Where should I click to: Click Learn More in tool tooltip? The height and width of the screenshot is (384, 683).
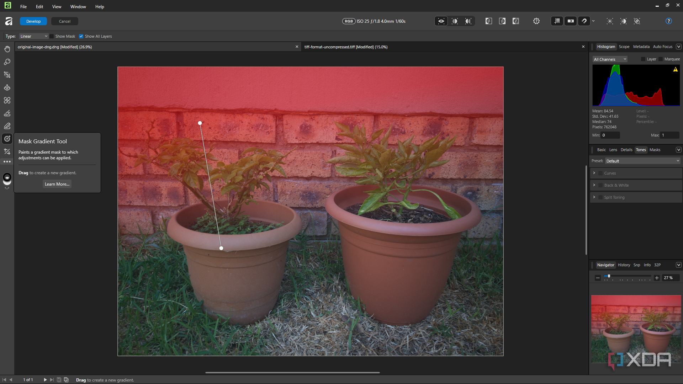point(57,184)
